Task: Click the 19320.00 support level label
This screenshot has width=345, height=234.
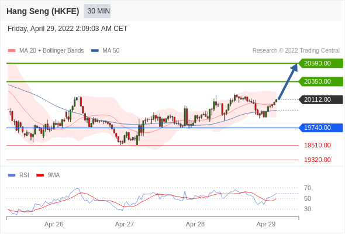Action: (318, 160)
